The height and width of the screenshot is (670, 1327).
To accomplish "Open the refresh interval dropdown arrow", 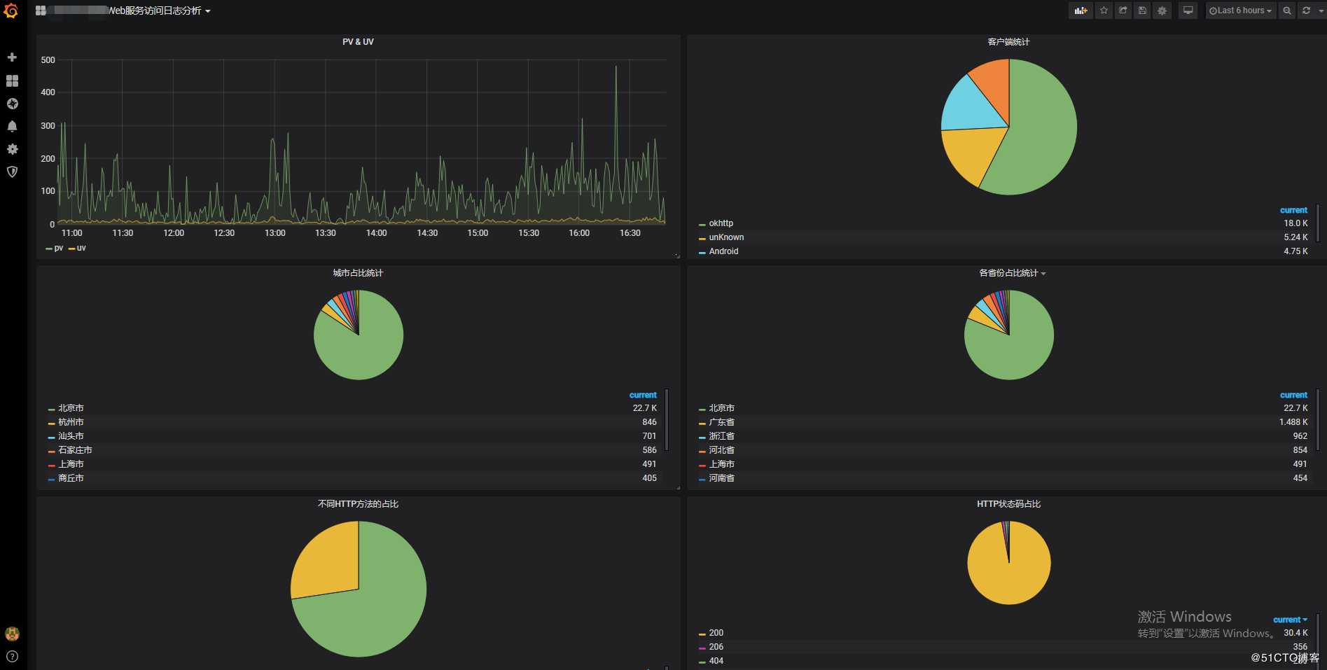I will 1321,11.
